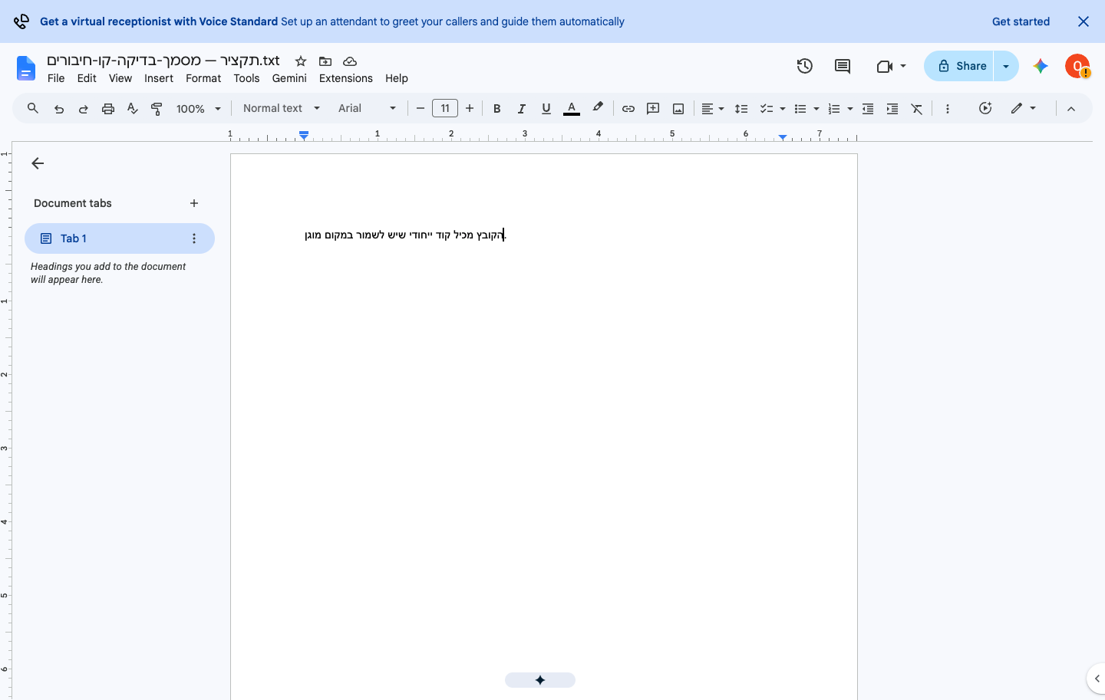Open the Arial font dropdown
The image size is (1105, 700).
click(367, 109)
